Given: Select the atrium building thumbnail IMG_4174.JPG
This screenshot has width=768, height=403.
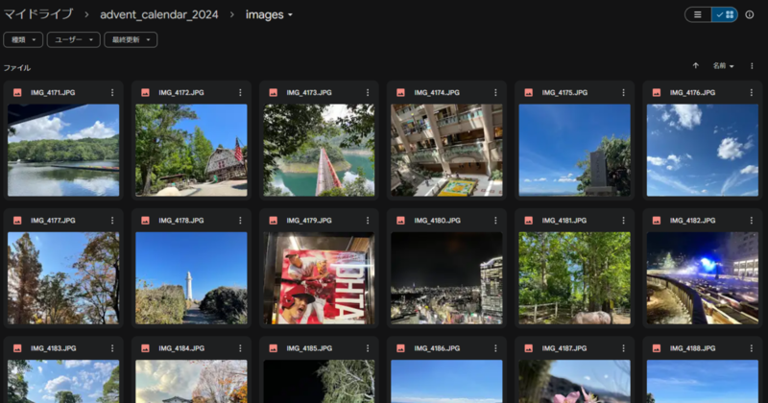Looking at the screenshot, I should 446,150.
